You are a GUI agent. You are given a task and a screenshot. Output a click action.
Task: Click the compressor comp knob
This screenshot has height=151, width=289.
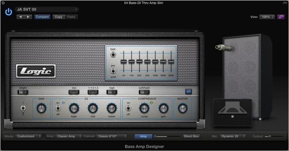click(x=144, y=108)
